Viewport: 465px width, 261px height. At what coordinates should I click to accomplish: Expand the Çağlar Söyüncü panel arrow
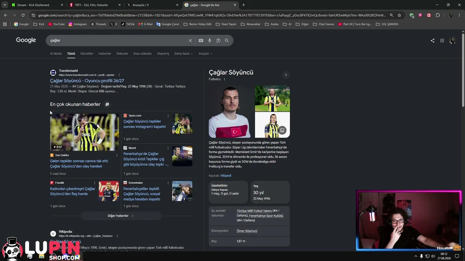[286, 75]
